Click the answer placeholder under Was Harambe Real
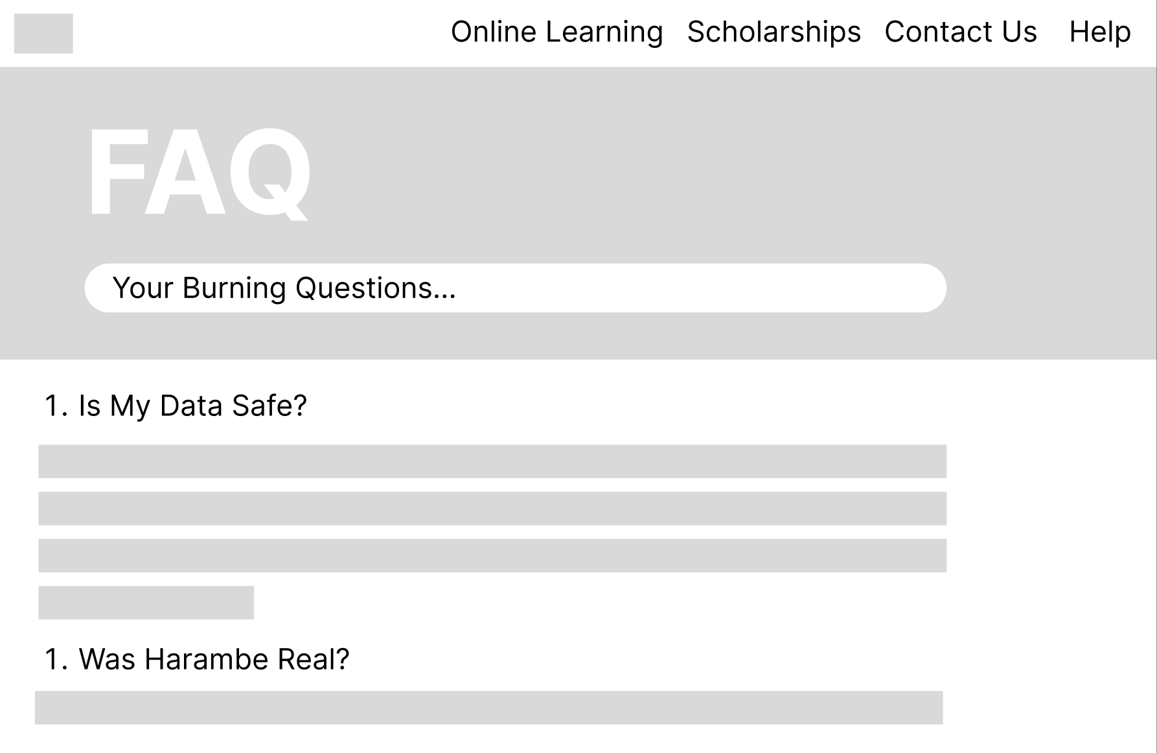This screenshot has height=753, width=1157. [x=488, y=708]
